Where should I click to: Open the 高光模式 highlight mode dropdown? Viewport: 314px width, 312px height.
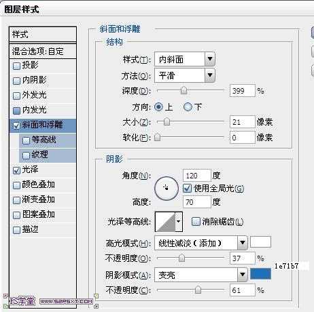(x=201, y=243)
